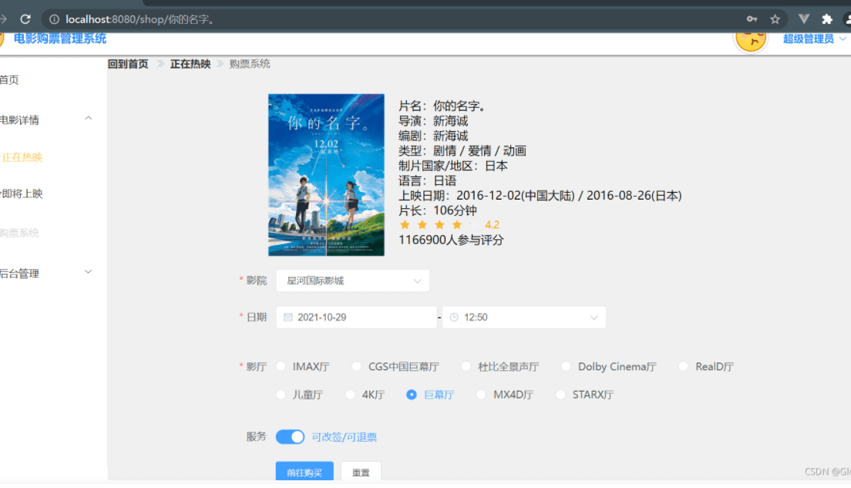
Task: Click the 前往购买 button
Action: [x=304, y=472]
